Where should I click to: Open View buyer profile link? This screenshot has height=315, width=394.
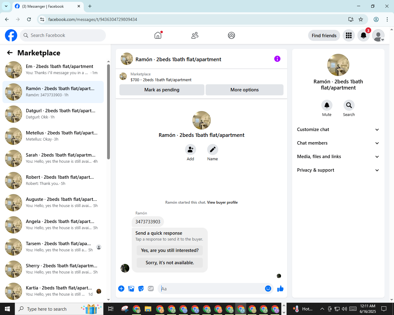click(x=222, y=202)
